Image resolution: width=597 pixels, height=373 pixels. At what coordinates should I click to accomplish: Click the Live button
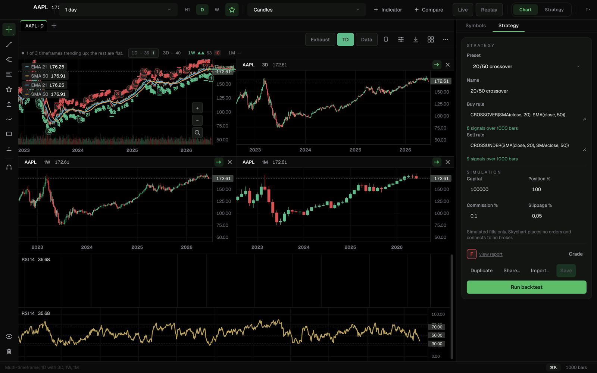tap(463, 10)
